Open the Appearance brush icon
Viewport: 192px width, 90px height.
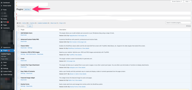tap(1, 47)
